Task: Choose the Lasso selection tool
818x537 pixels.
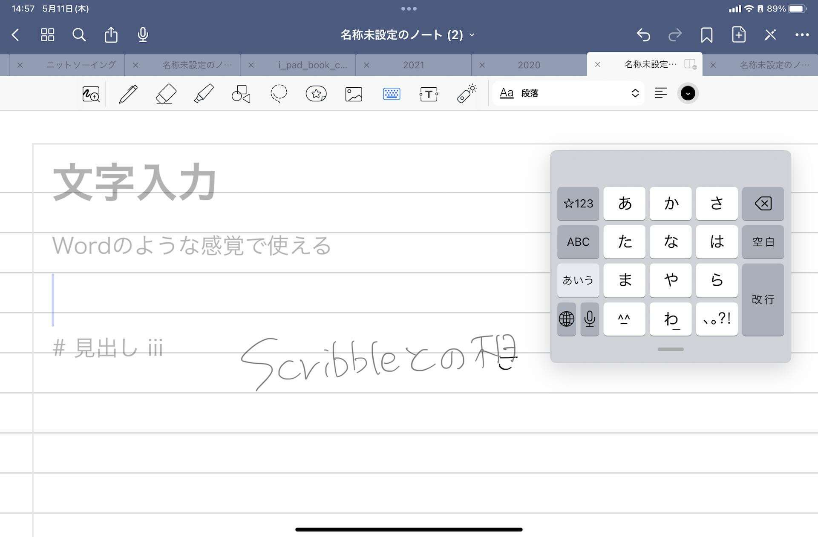Action: tap(279, 94)
